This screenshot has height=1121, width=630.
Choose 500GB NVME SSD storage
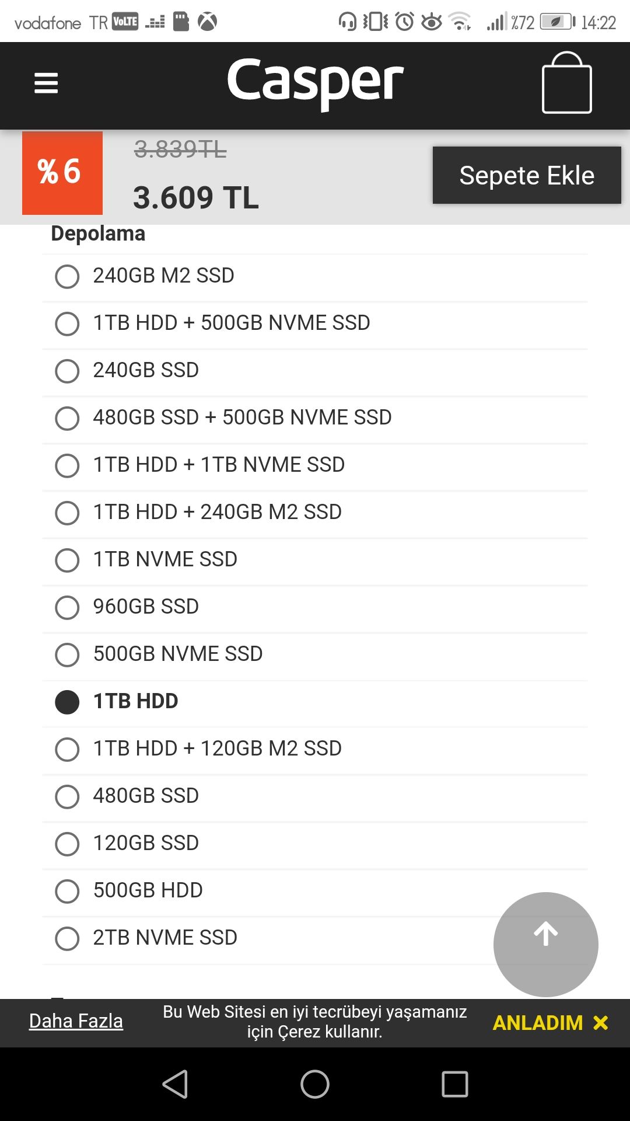pyautogui.click(x=67, y=655)
